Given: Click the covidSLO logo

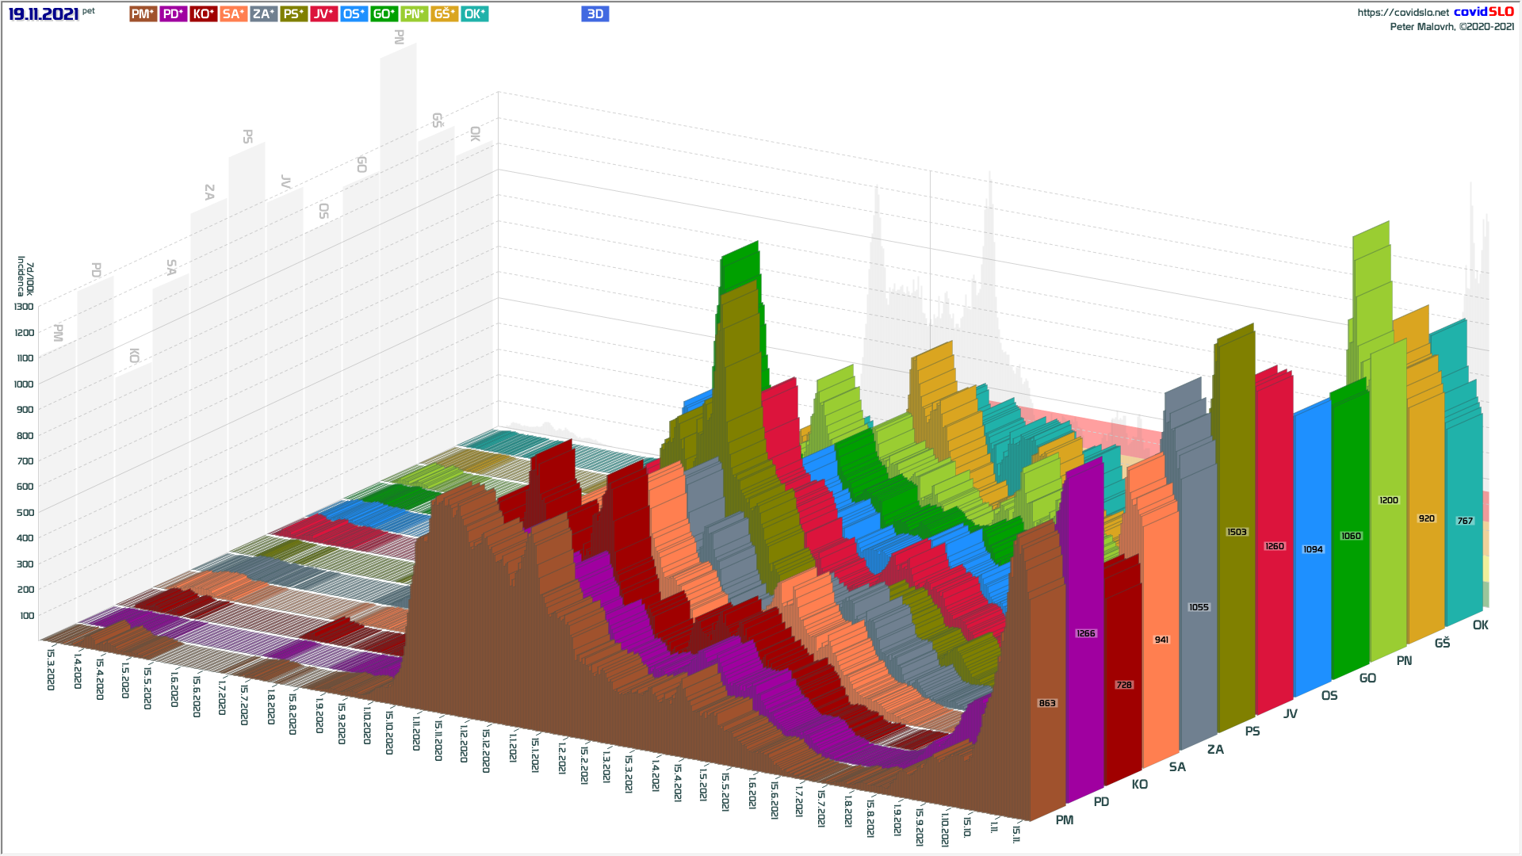Looking at the screenshot, I should [1483, 12].
